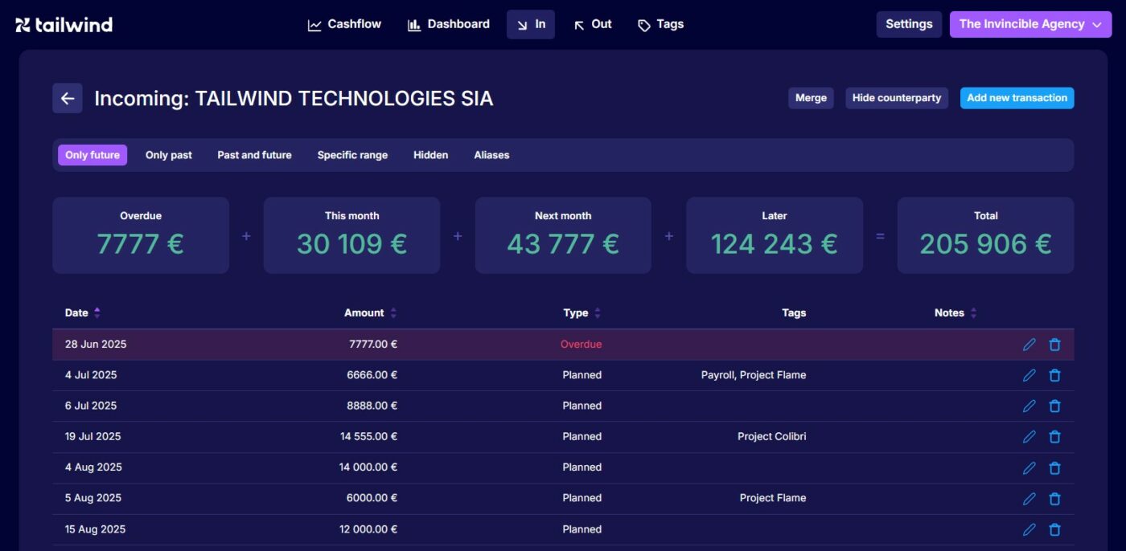Click the 6000.00 € amount
1126x551 pixels.
pos(372,498)
